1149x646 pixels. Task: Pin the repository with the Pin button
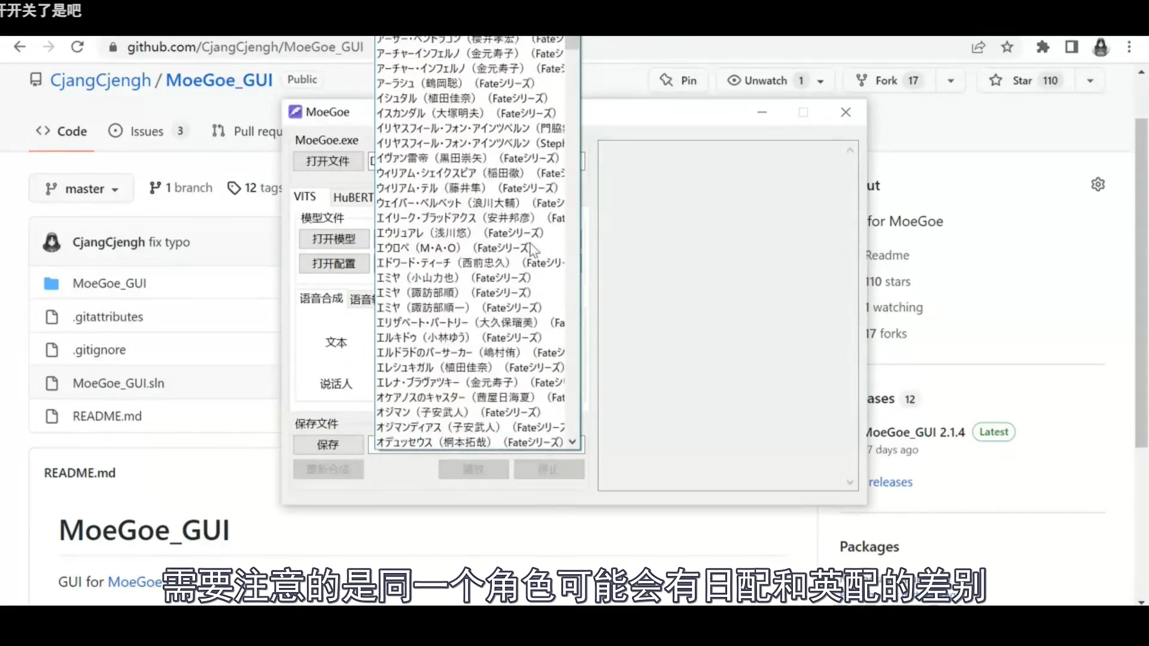679,80
